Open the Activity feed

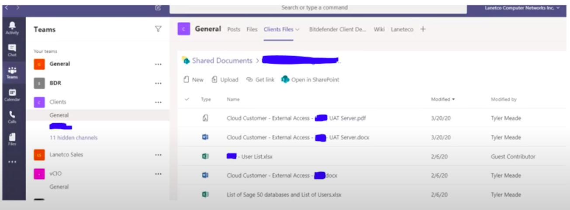(12, 27)
